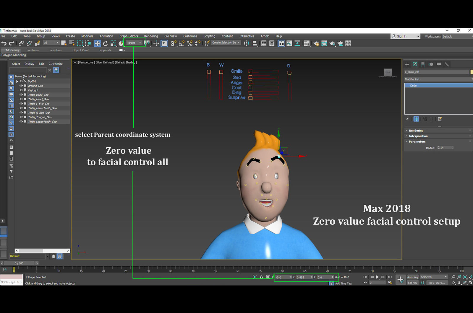473x313 pixels.
Task: Expand the Rendering rollout
Action: click(438, 131)
